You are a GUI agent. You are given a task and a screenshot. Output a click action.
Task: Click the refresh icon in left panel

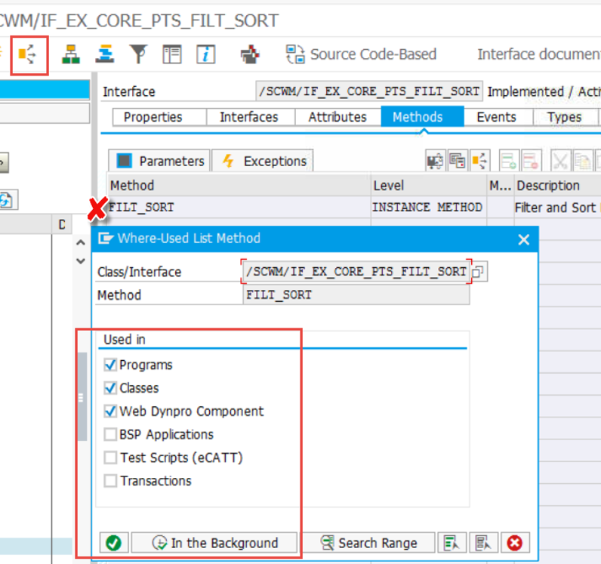point(7,200)
